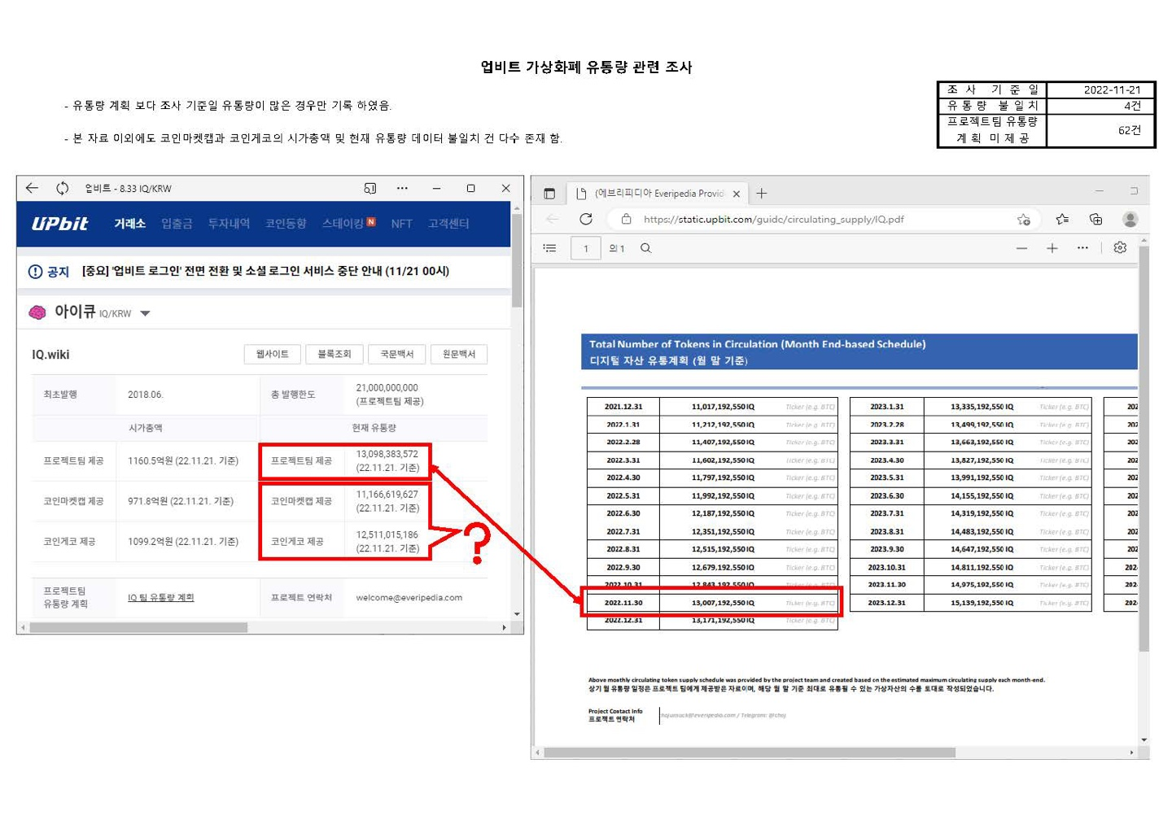Viewport: 1172px width, 820px height.
Task: Click the 웹사이트 button
Action: pos(273,354)
